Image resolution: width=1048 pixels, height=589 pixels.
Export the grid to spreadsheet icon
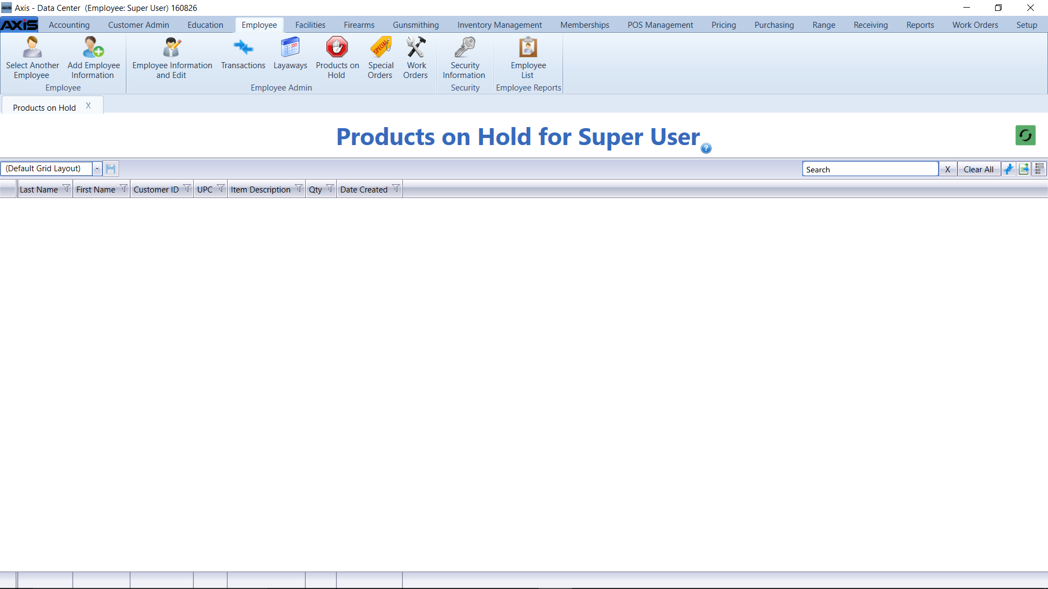coord(1024,169)
